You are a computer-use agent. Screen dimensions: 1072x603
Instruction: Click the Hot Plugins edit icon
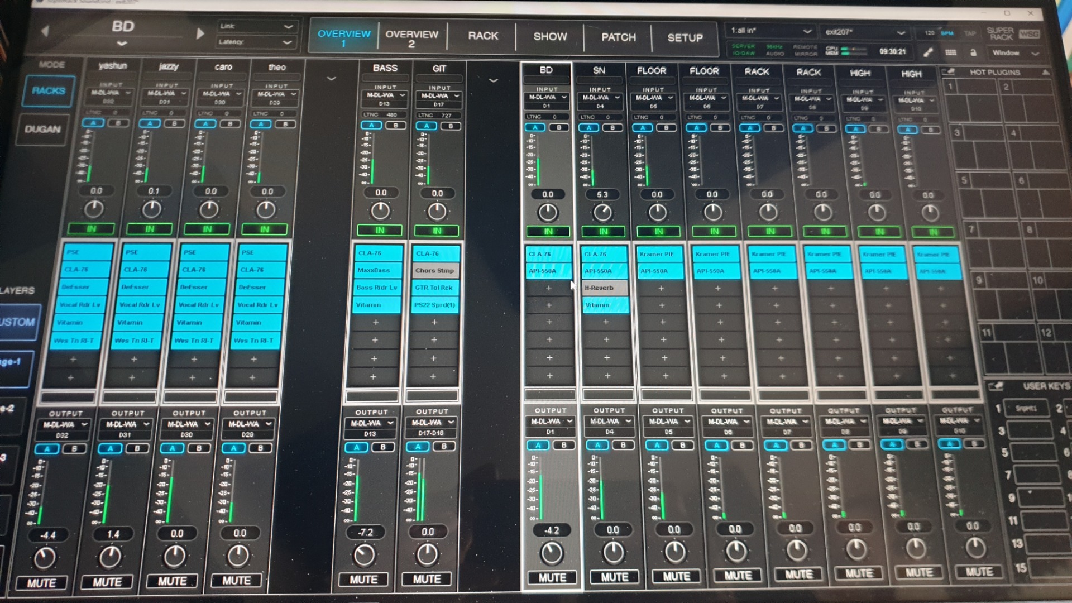(948, 72)
